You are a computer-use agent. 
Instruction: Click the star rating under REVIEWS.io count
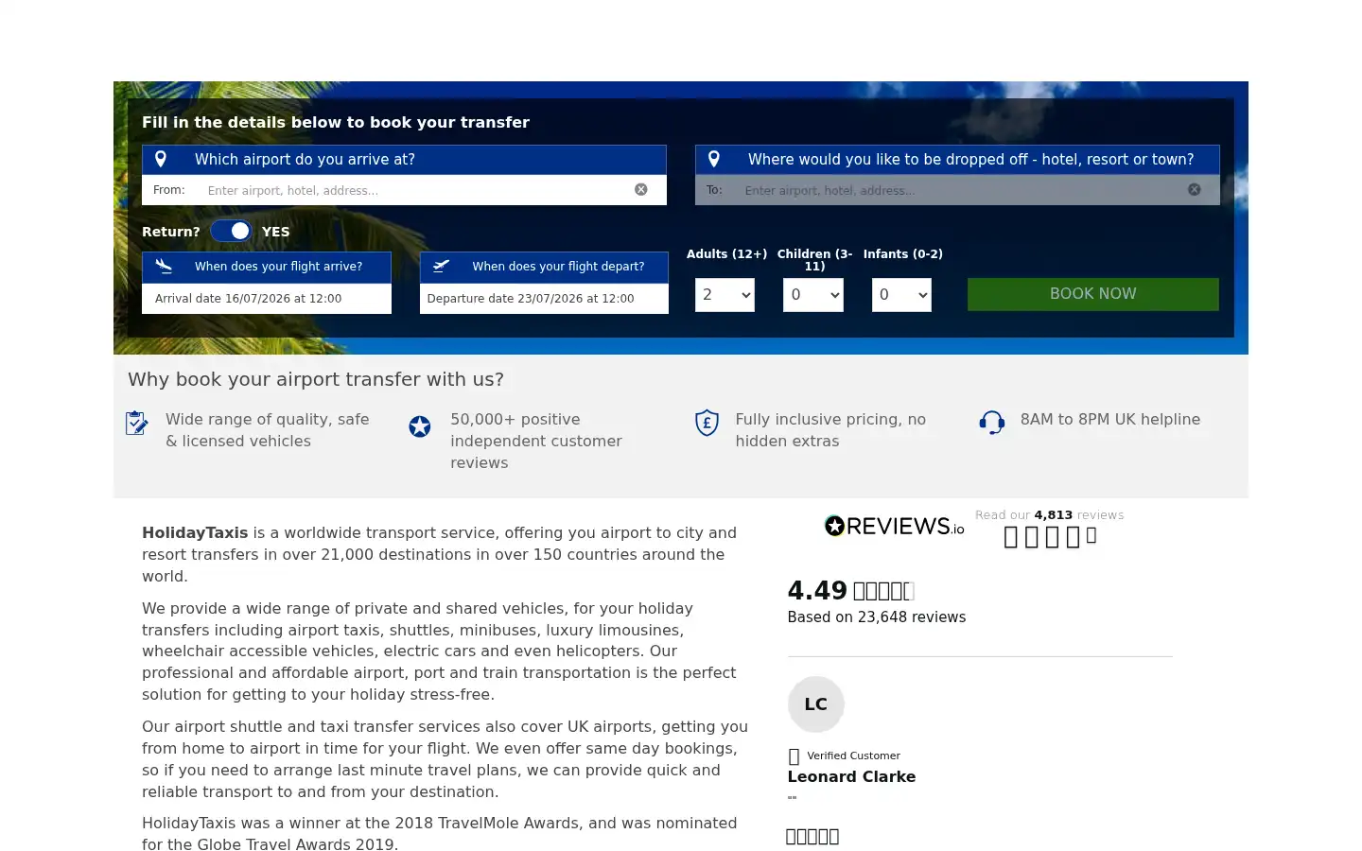click(1050, 537)
